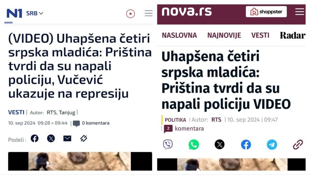The width and height of the screenshot is (310, 175).
Task: Open the N1 hamburger menu
Action: (148, 13)
